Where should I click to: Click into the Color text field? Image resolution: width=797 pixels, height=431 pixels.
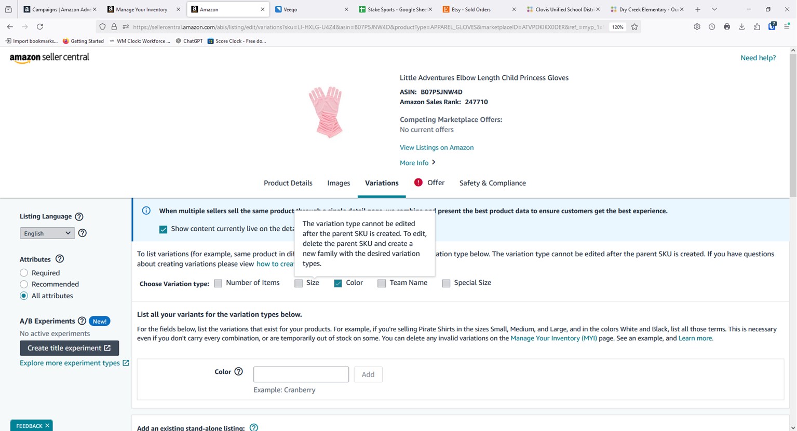301,374
